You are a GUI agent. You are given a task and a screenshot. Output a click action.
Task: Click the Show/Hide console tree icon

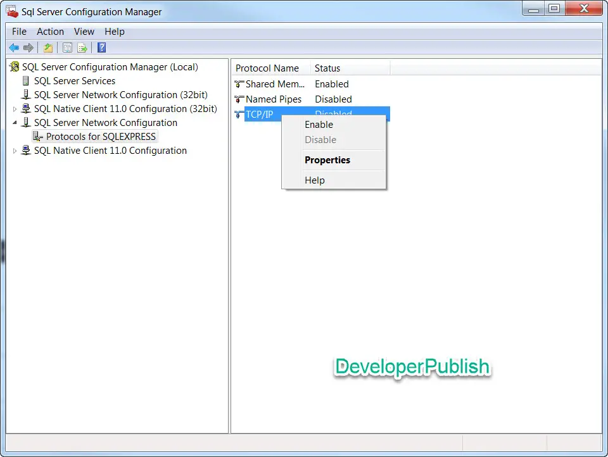coord(67,47)
